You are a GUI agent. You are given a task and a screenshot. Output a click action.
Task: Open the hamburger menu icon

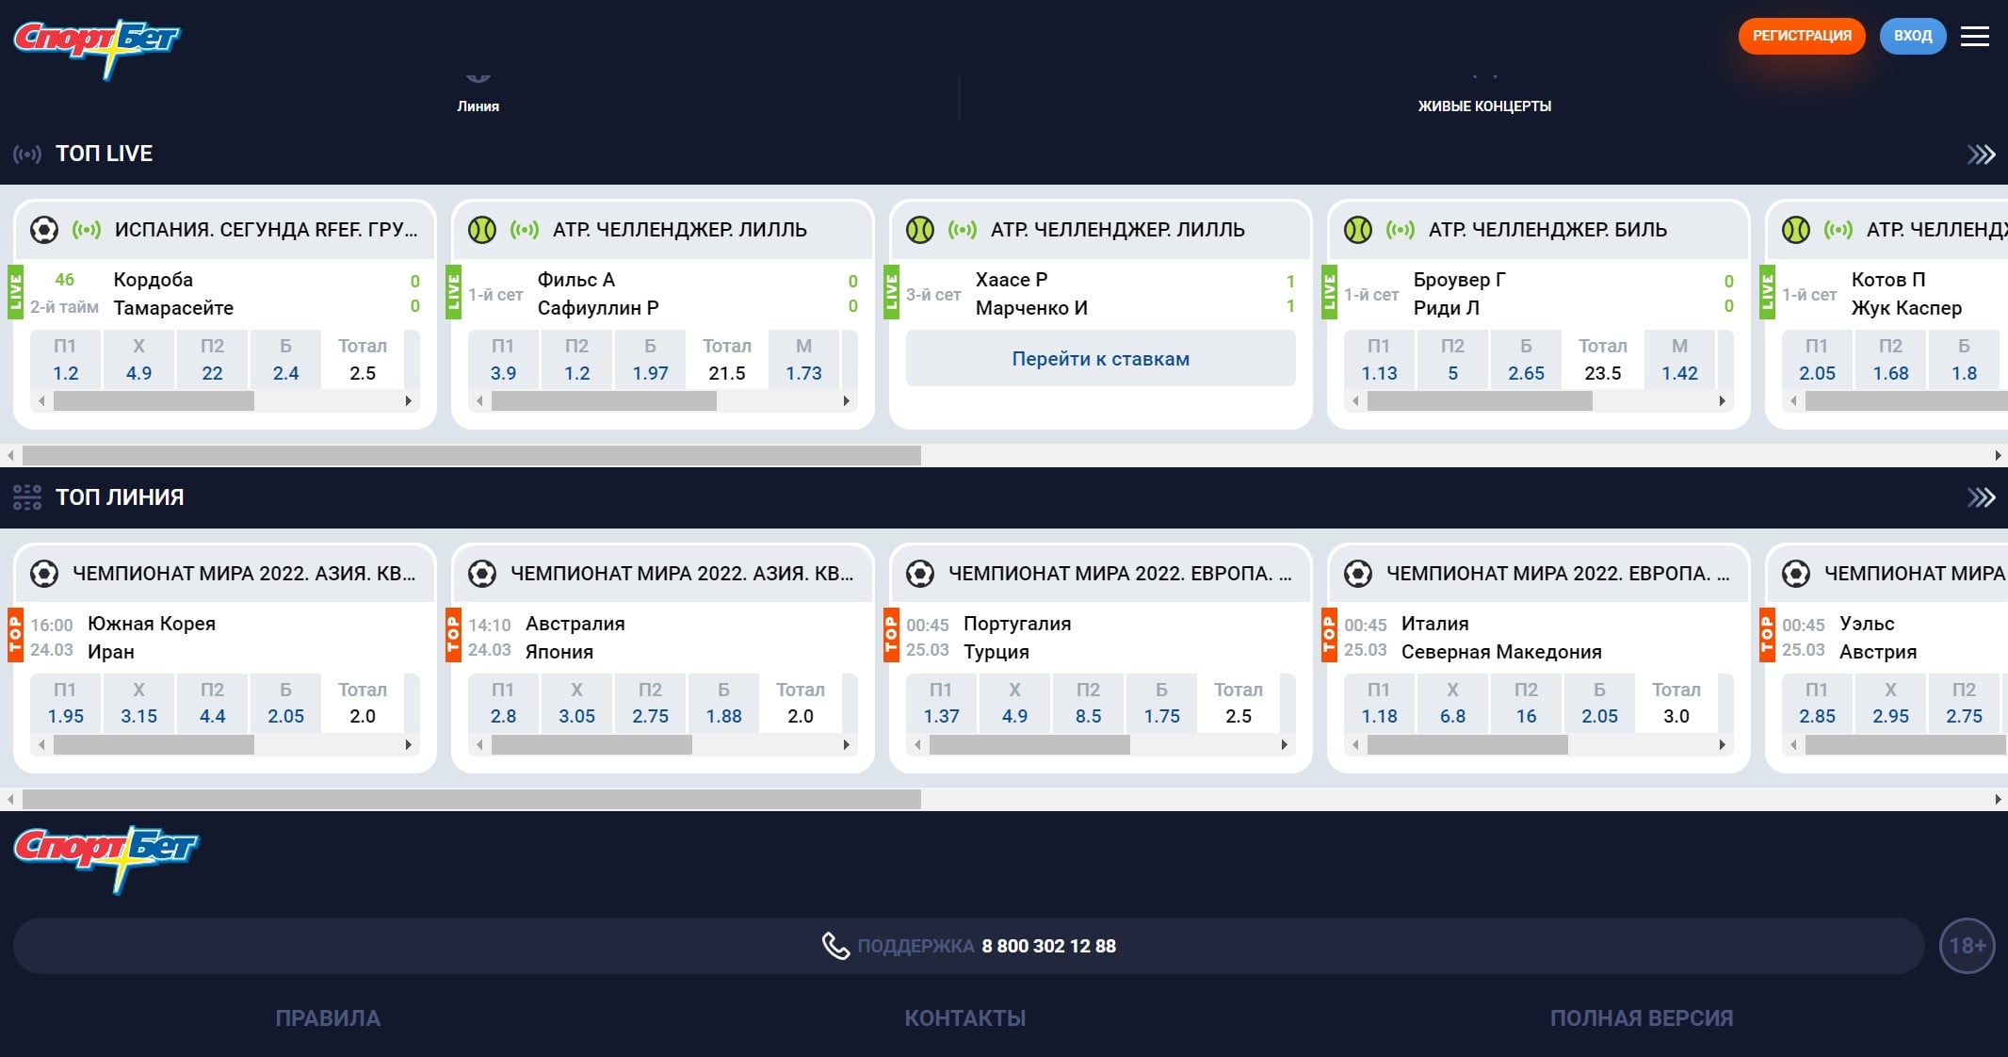tap(1974, 36)
